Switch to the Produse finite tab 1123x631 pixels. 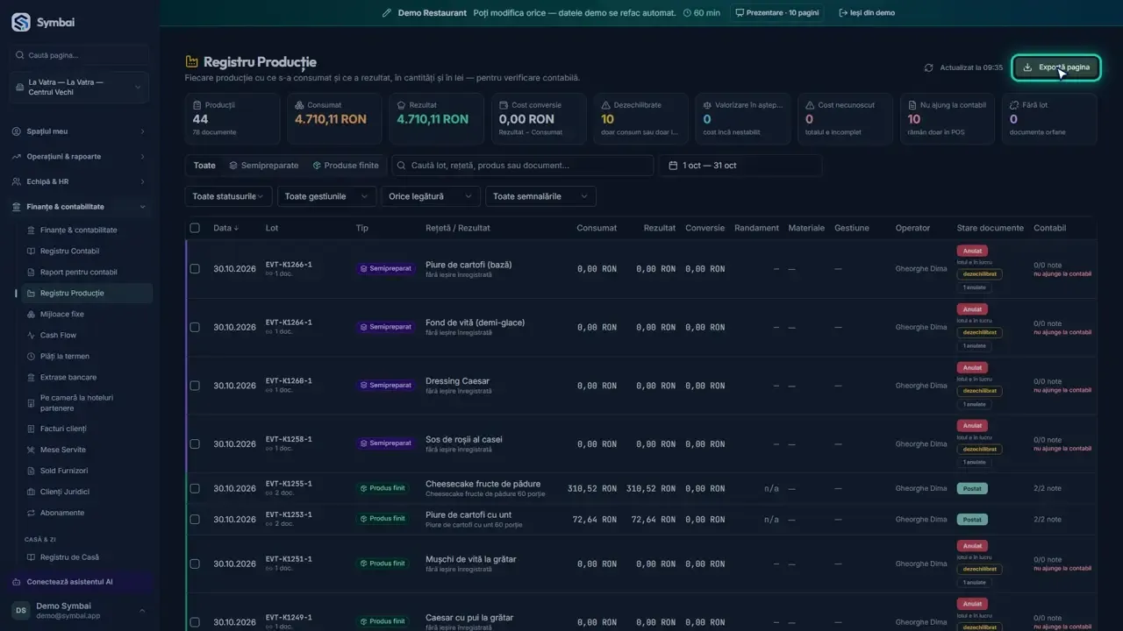346,166
